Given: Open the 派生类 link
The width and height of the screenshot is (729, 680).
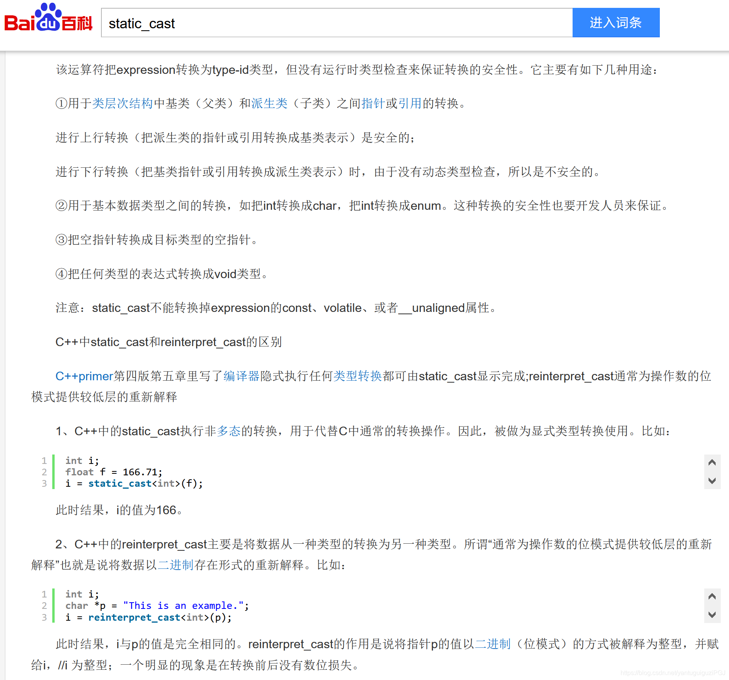Looking at the screenshot, I should pyautogui.click(x=270, y=103).
